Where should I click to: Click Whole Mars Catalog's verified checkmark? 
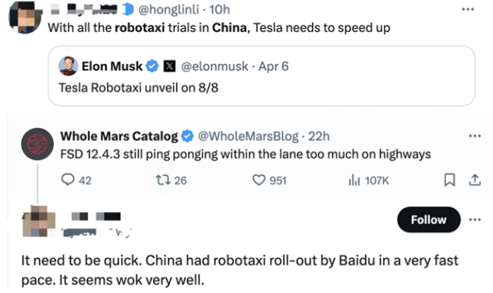(188, 136)
